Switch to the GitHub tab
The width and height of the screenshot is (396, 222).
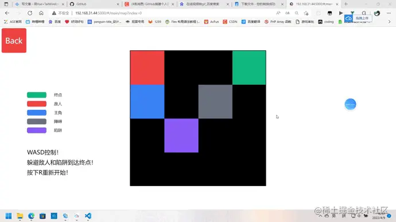pos(94,4)
